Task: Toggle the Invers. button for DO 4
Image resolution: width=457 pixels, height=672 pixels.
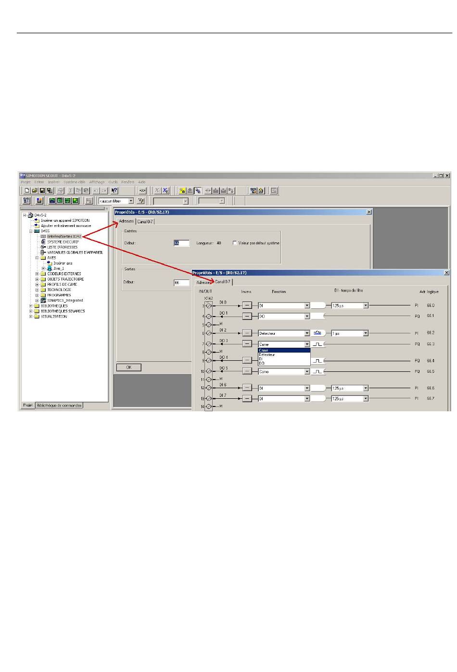Action: click(x=247, y=360)
